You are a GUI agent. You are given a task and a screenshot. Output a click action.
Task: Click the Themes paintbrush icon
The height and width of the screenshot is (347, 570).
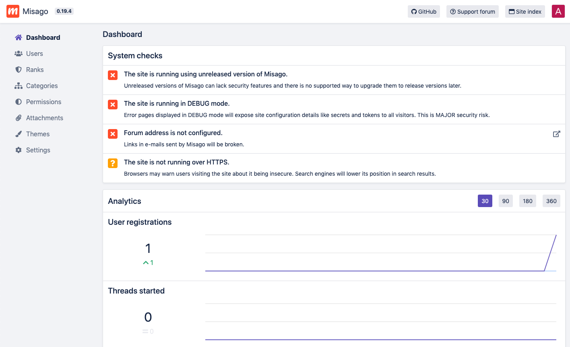(19, 134)
